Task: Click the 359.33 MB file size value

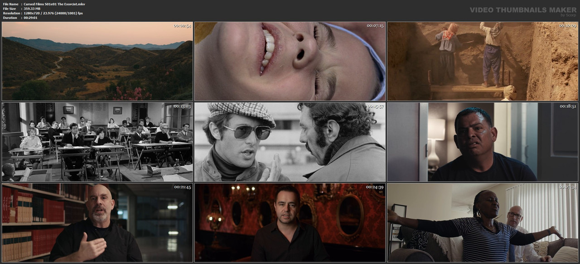Action: tap(34, 9)
